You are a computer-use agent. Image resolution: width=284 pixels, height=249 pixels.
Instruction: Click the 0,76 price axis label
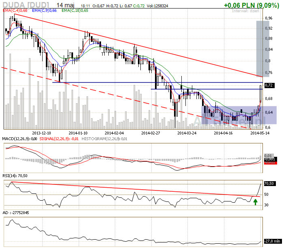tap(269, 73)
